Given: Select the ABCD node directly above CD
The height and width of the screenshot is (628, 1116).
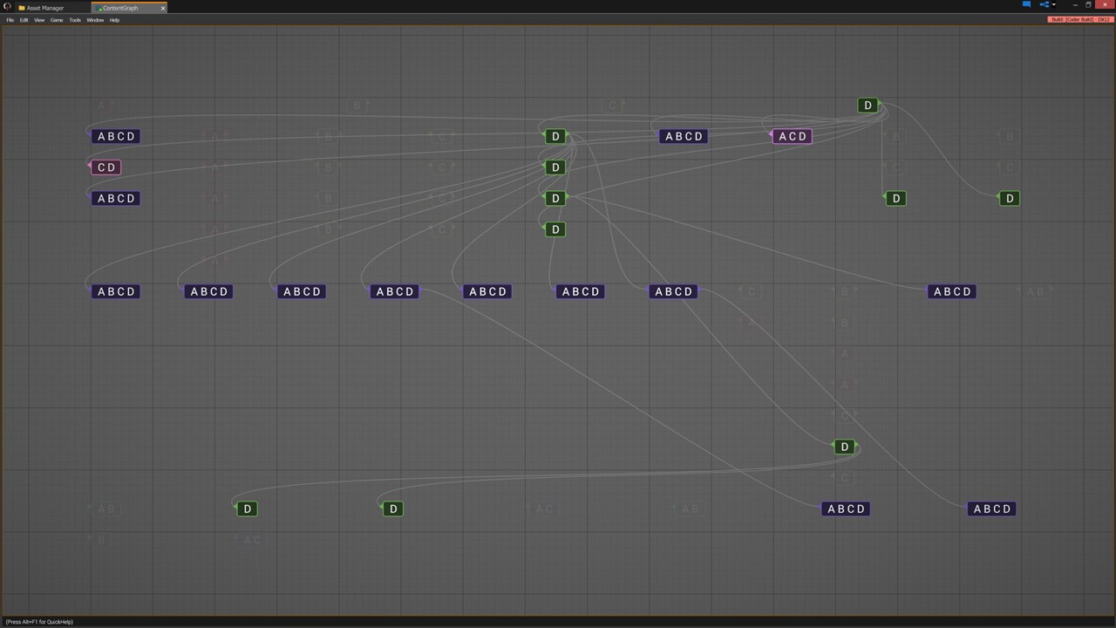Looking at the screenshot, I should 116,136.
